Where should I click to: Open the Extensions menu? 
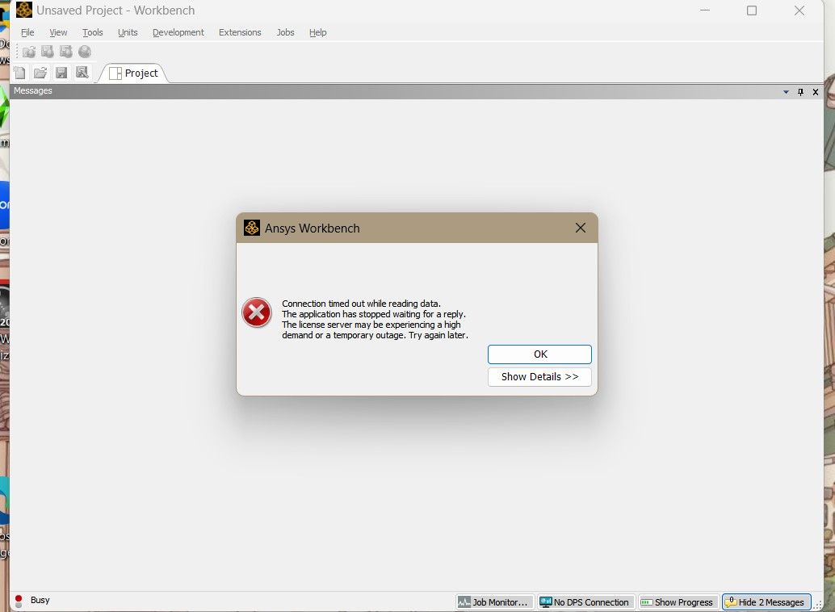tap(240, 32)
